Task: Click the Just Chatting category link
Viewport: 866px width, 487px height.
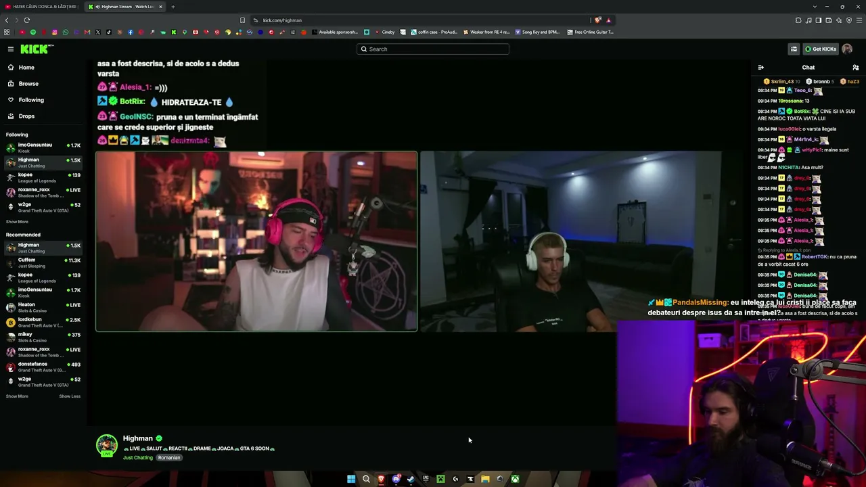Action: click(138, 458)
